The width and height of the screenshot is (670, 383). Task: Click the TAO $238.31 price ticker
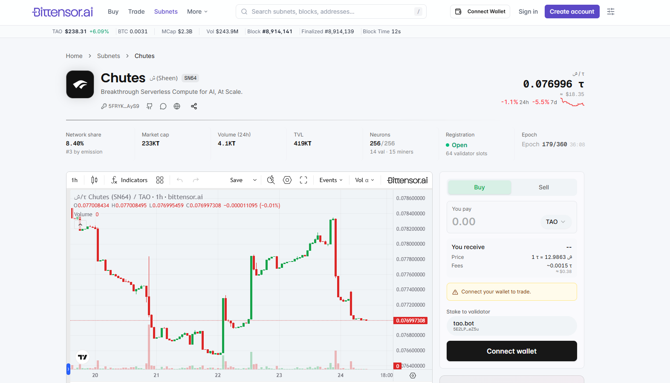pos(81,32)
